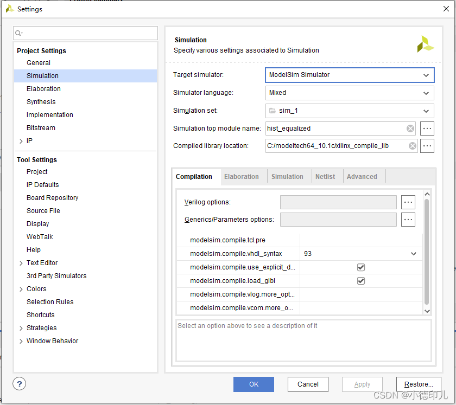Select Bitstream in the settings tree
Screen dimensions: 456x405
pos(41,128)
